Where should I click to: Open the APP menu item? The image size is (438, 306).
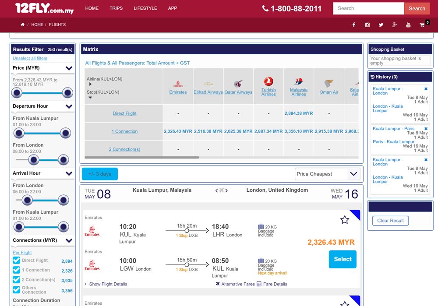[172, 8]
